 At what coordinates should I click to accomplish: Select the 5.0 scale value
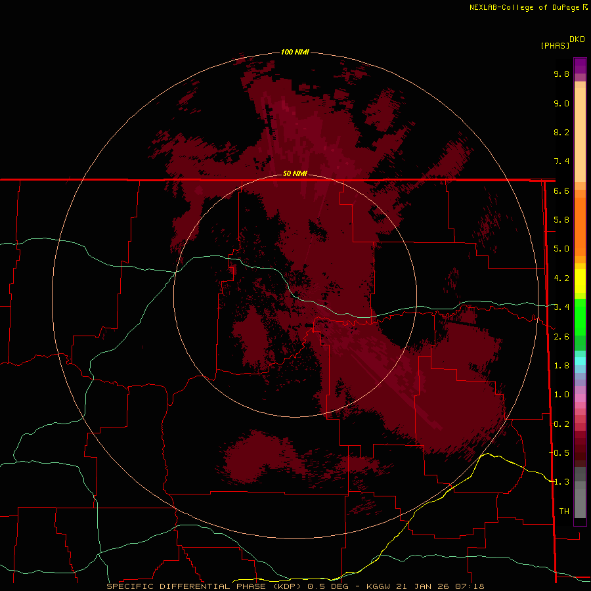(x=561, y=249)
